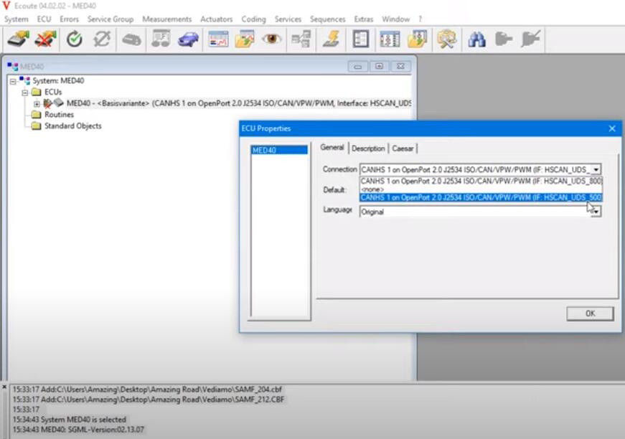Click the eye monitor toolbar icon
625x439 pixels.
click(x=272, y=40)
